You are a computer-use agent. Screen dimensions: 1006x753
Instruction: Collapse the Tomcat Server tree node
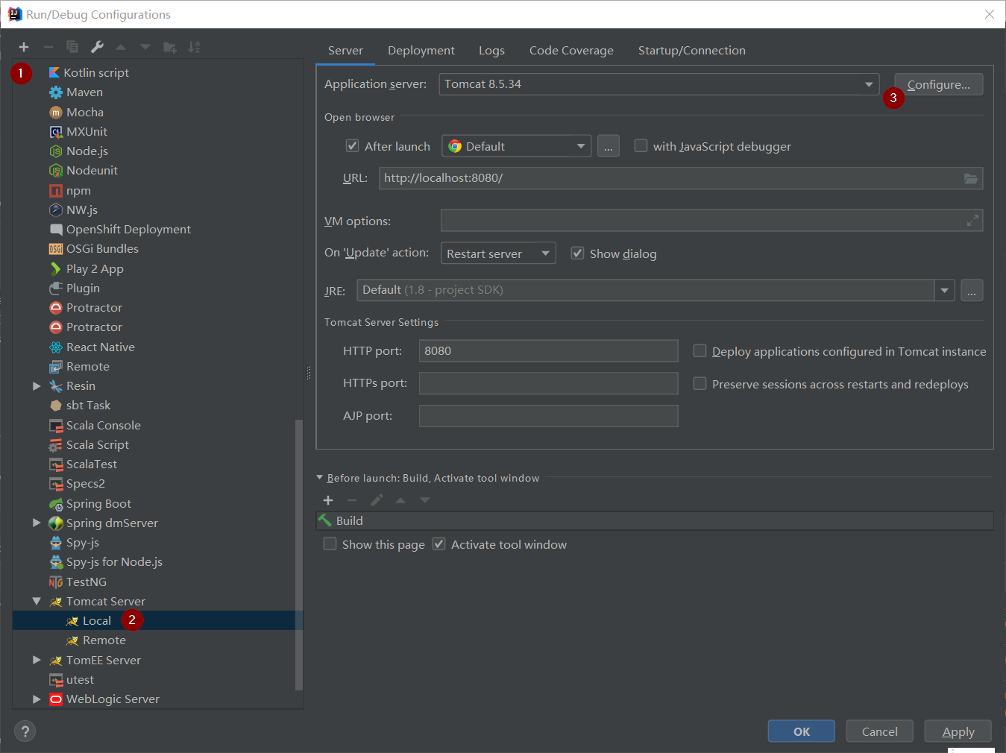(x=37, y=601)
